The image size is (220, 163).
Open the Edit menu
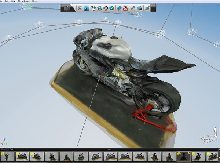(x=7, y=1)
